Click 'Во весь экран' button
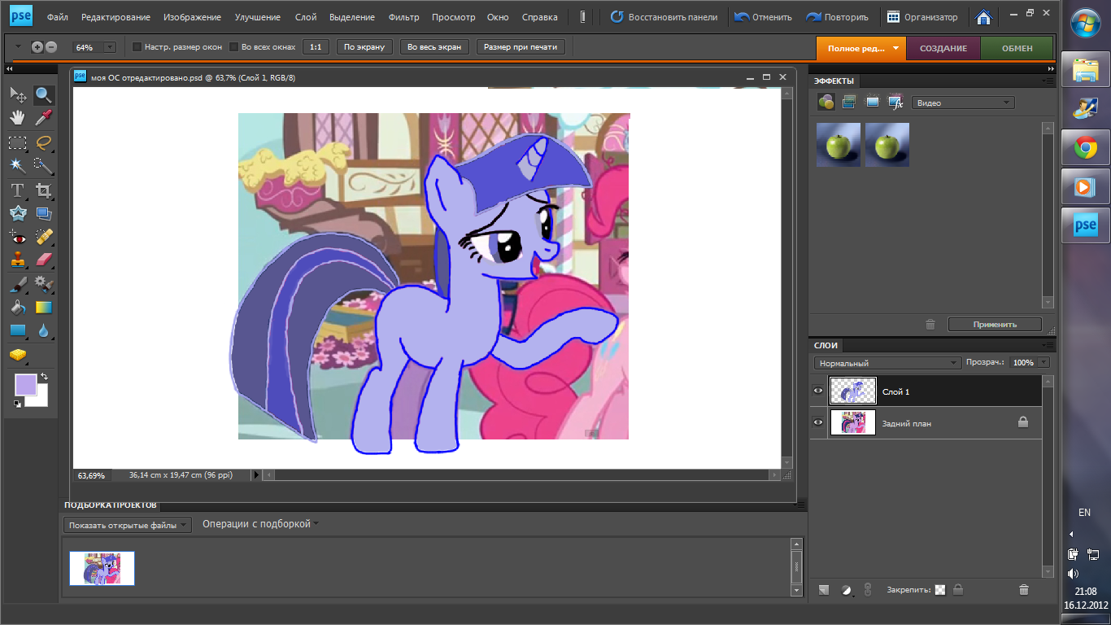This screenshot has height=625, width=1111. coord(434,47)
